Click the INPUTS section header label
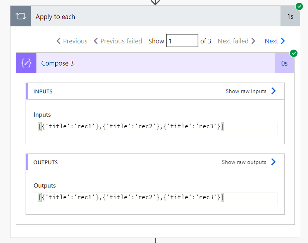Screen dimensions: 308x243 pyautogui.click(x=43, y=91)
